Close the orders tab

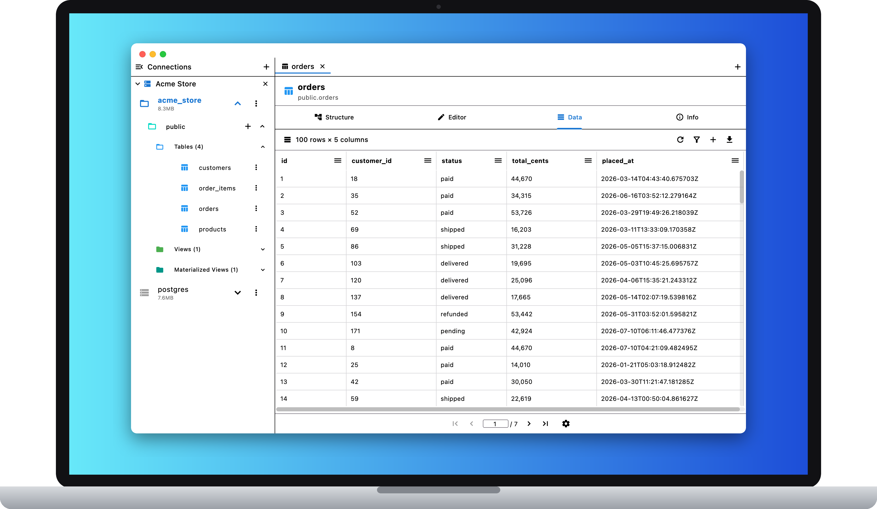[323, 66]
